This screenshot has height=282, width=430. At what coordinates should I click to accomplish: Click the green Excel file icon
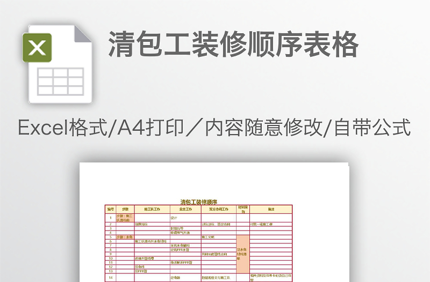(x=57, y=64)
